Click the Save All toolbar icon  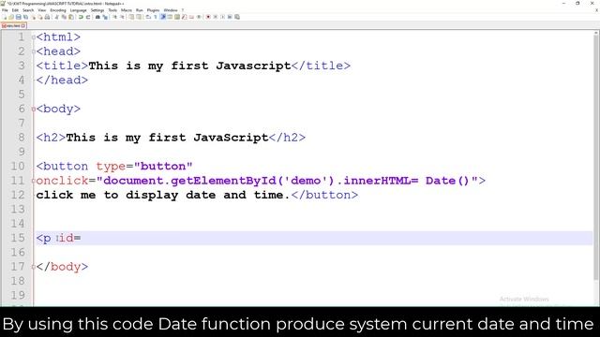(25, 17)
